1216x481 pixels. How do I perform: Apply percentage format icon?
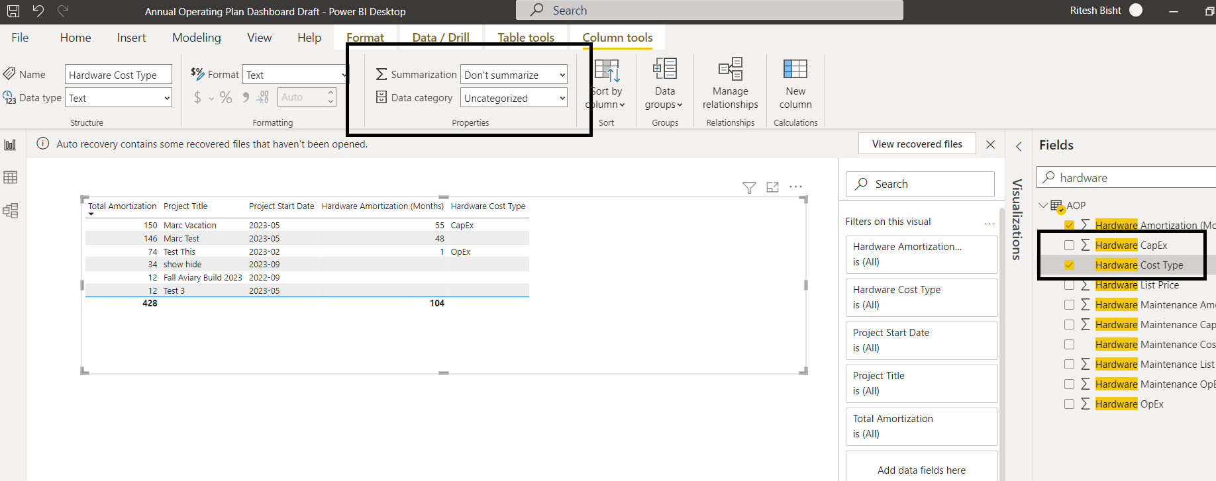click(226, 98)
